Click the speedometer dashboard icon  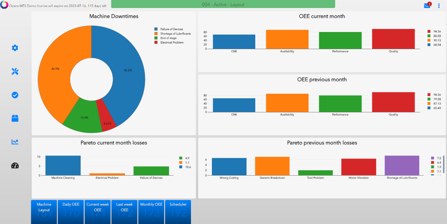click(15, 166)
